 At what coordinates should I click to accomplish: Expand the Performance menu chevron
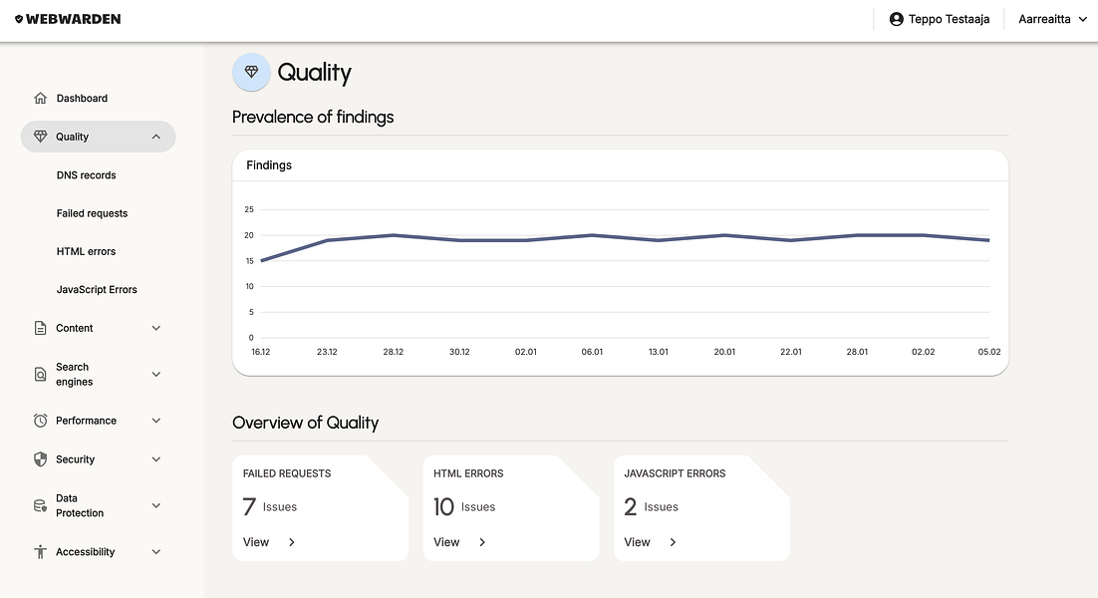(x=156, y=421)
